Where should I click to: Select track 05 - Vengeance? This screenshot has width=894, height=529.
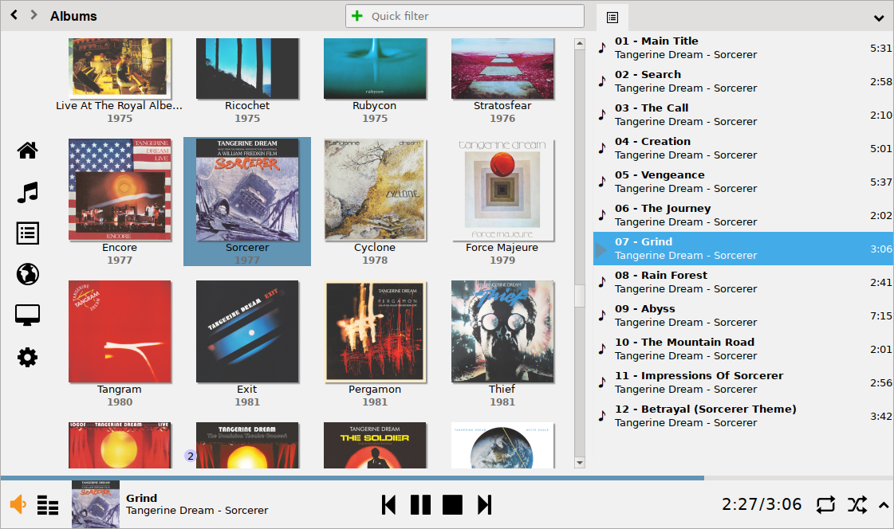pos(743,182)
